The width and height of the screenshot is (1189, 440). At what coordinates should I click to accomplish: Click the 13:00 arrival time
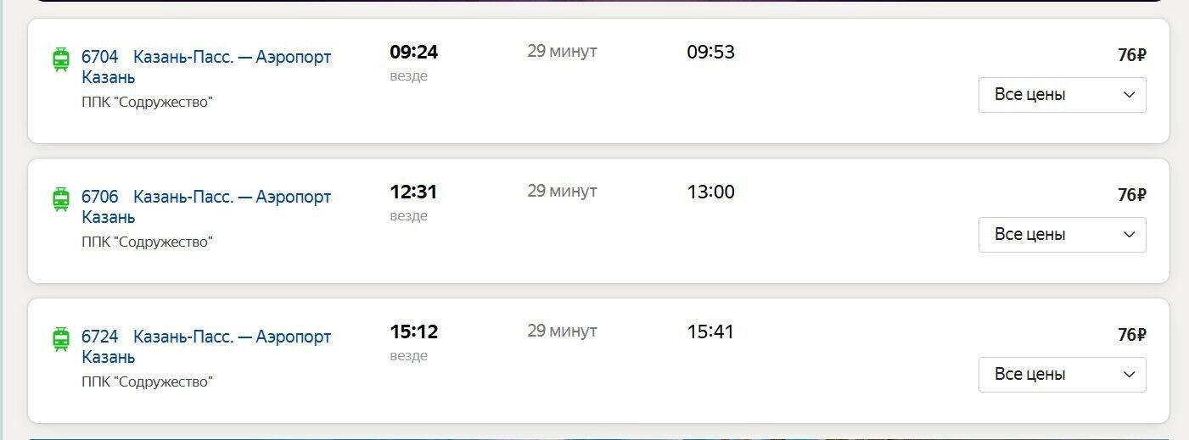click(x=710, y=192)
